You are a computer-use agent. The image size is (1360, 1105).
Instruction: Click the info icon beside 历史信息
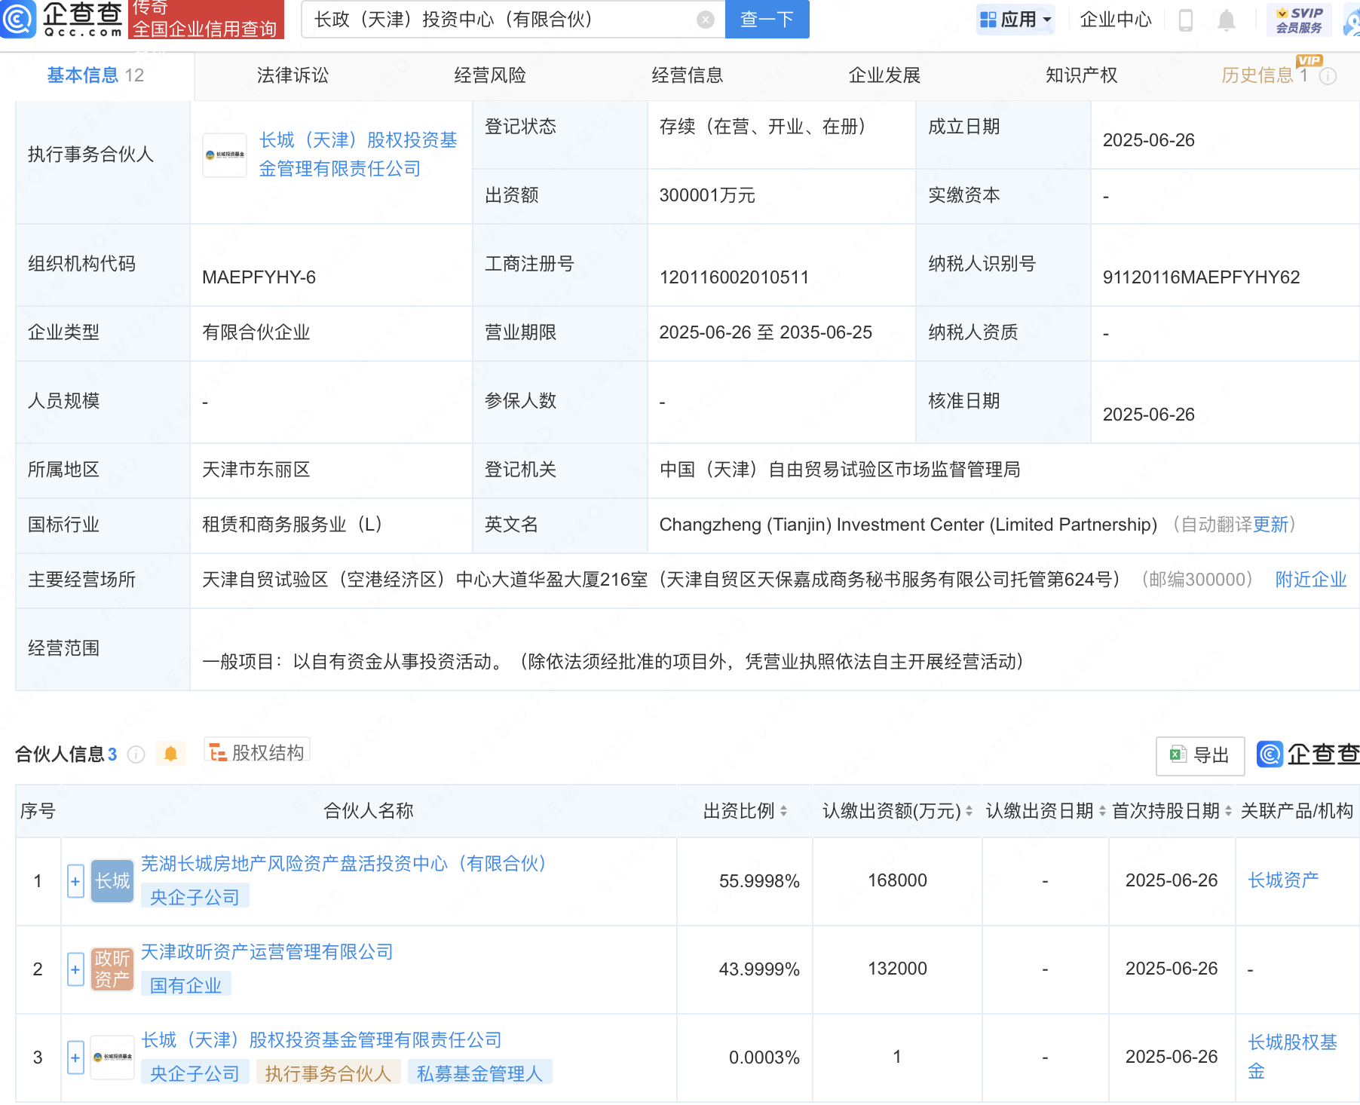(x=1328, y=76)
